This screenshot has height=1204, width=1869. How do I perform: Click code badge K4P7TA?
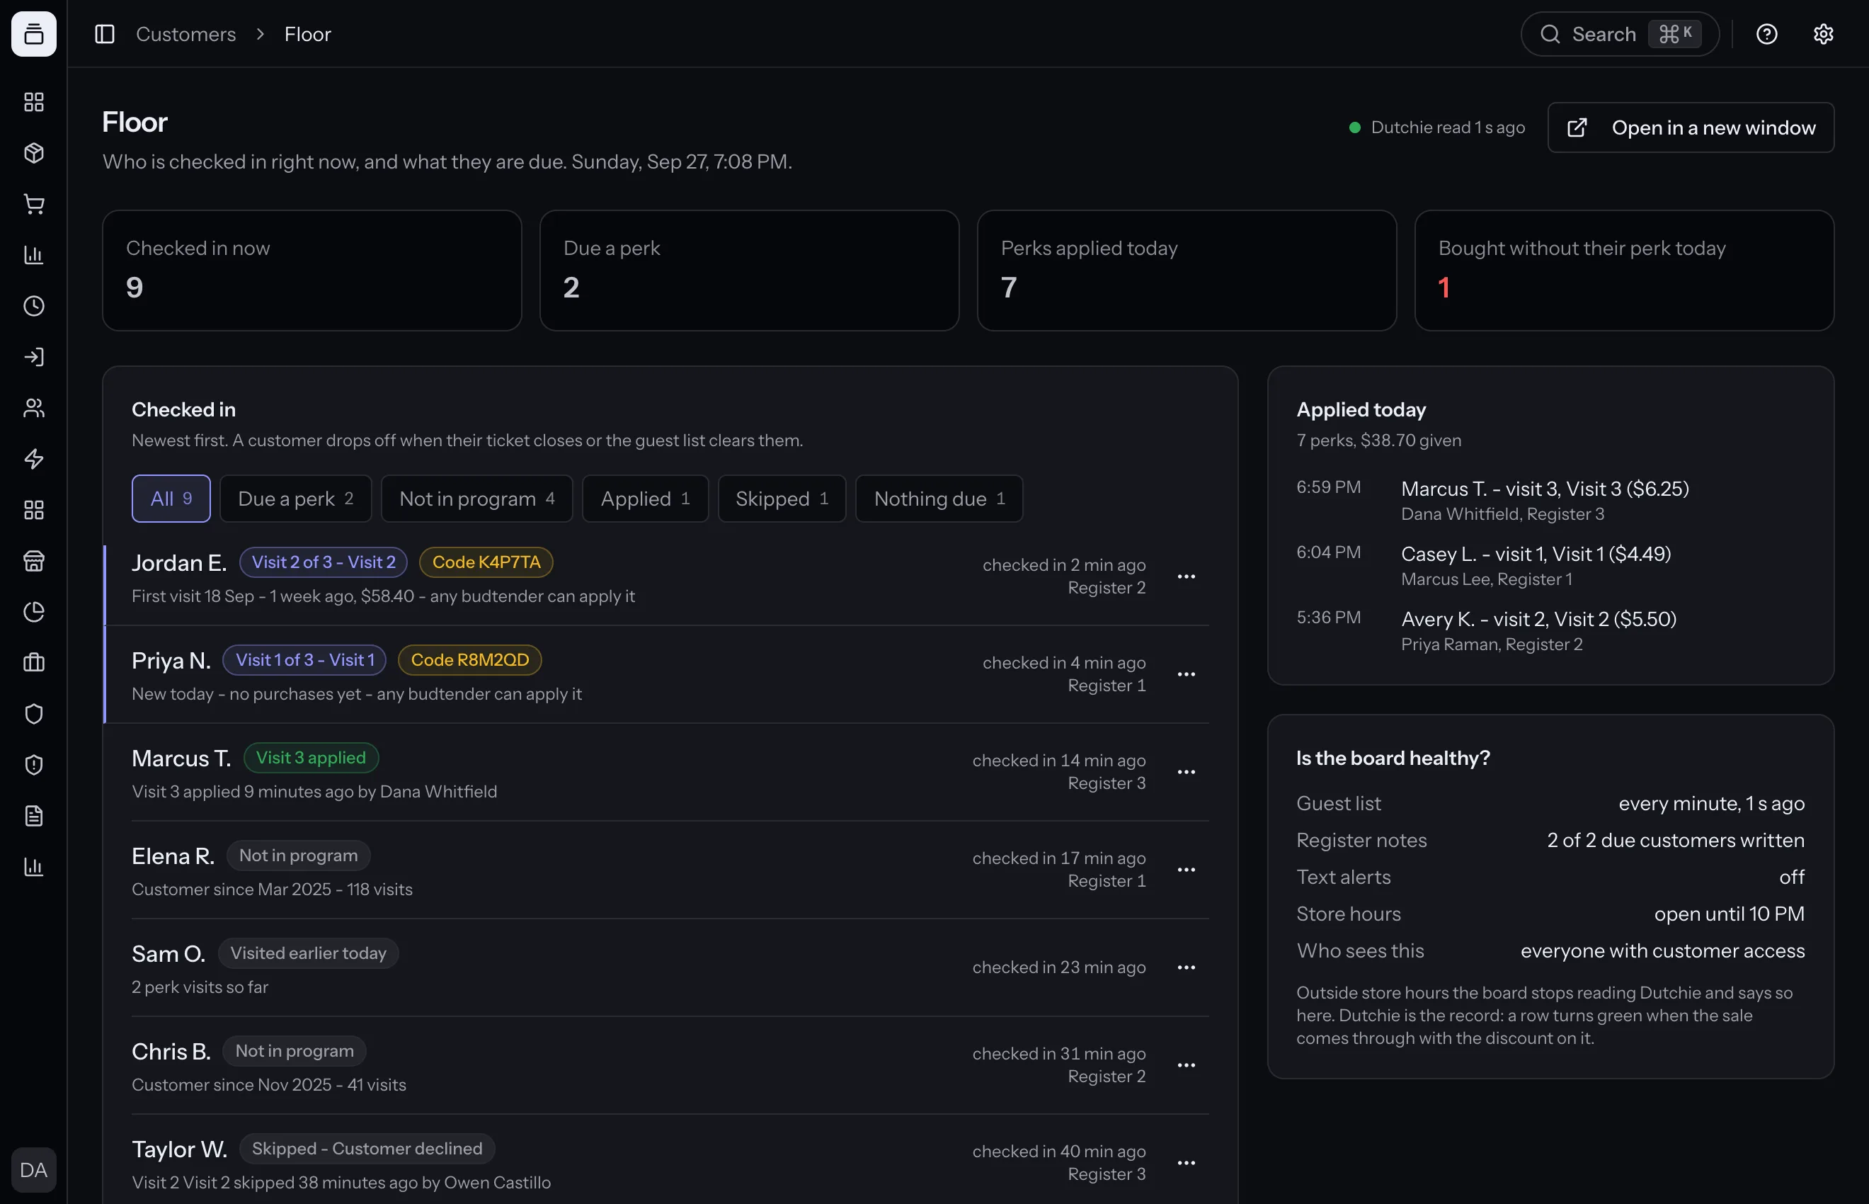point(486,562)
